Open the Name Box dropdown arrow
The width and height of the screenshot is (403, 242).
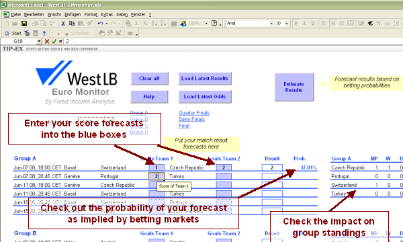39,42
